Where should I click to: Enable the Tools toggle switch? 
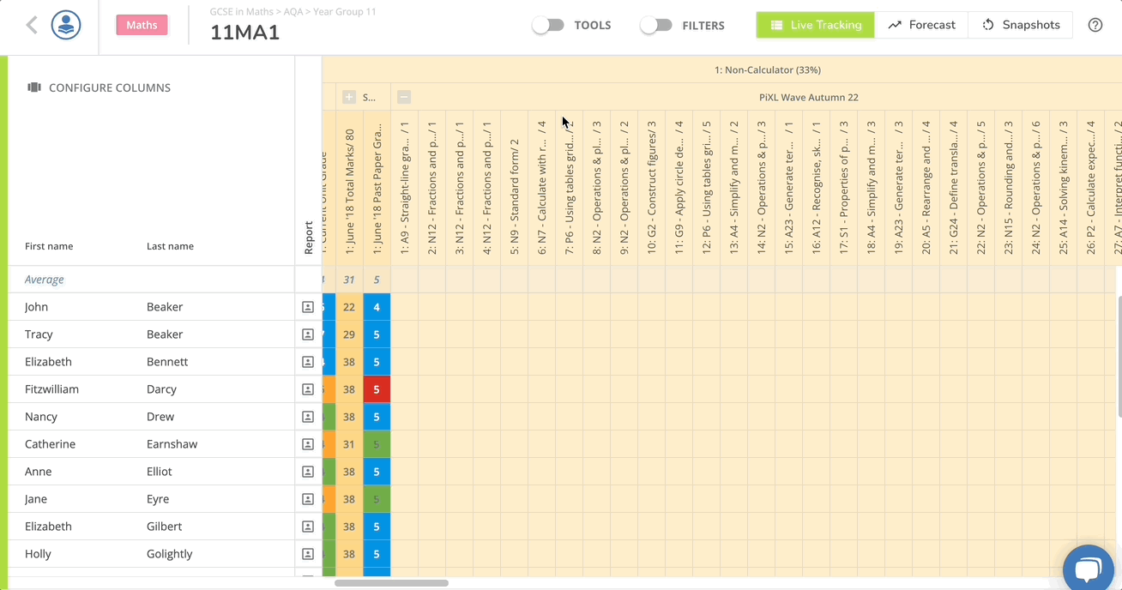tap(548, 26)
